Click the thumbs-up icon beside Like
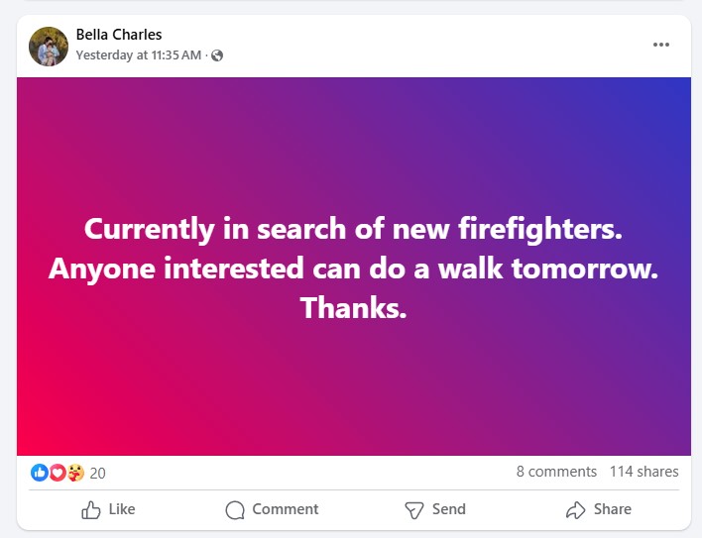 [91, 510]
